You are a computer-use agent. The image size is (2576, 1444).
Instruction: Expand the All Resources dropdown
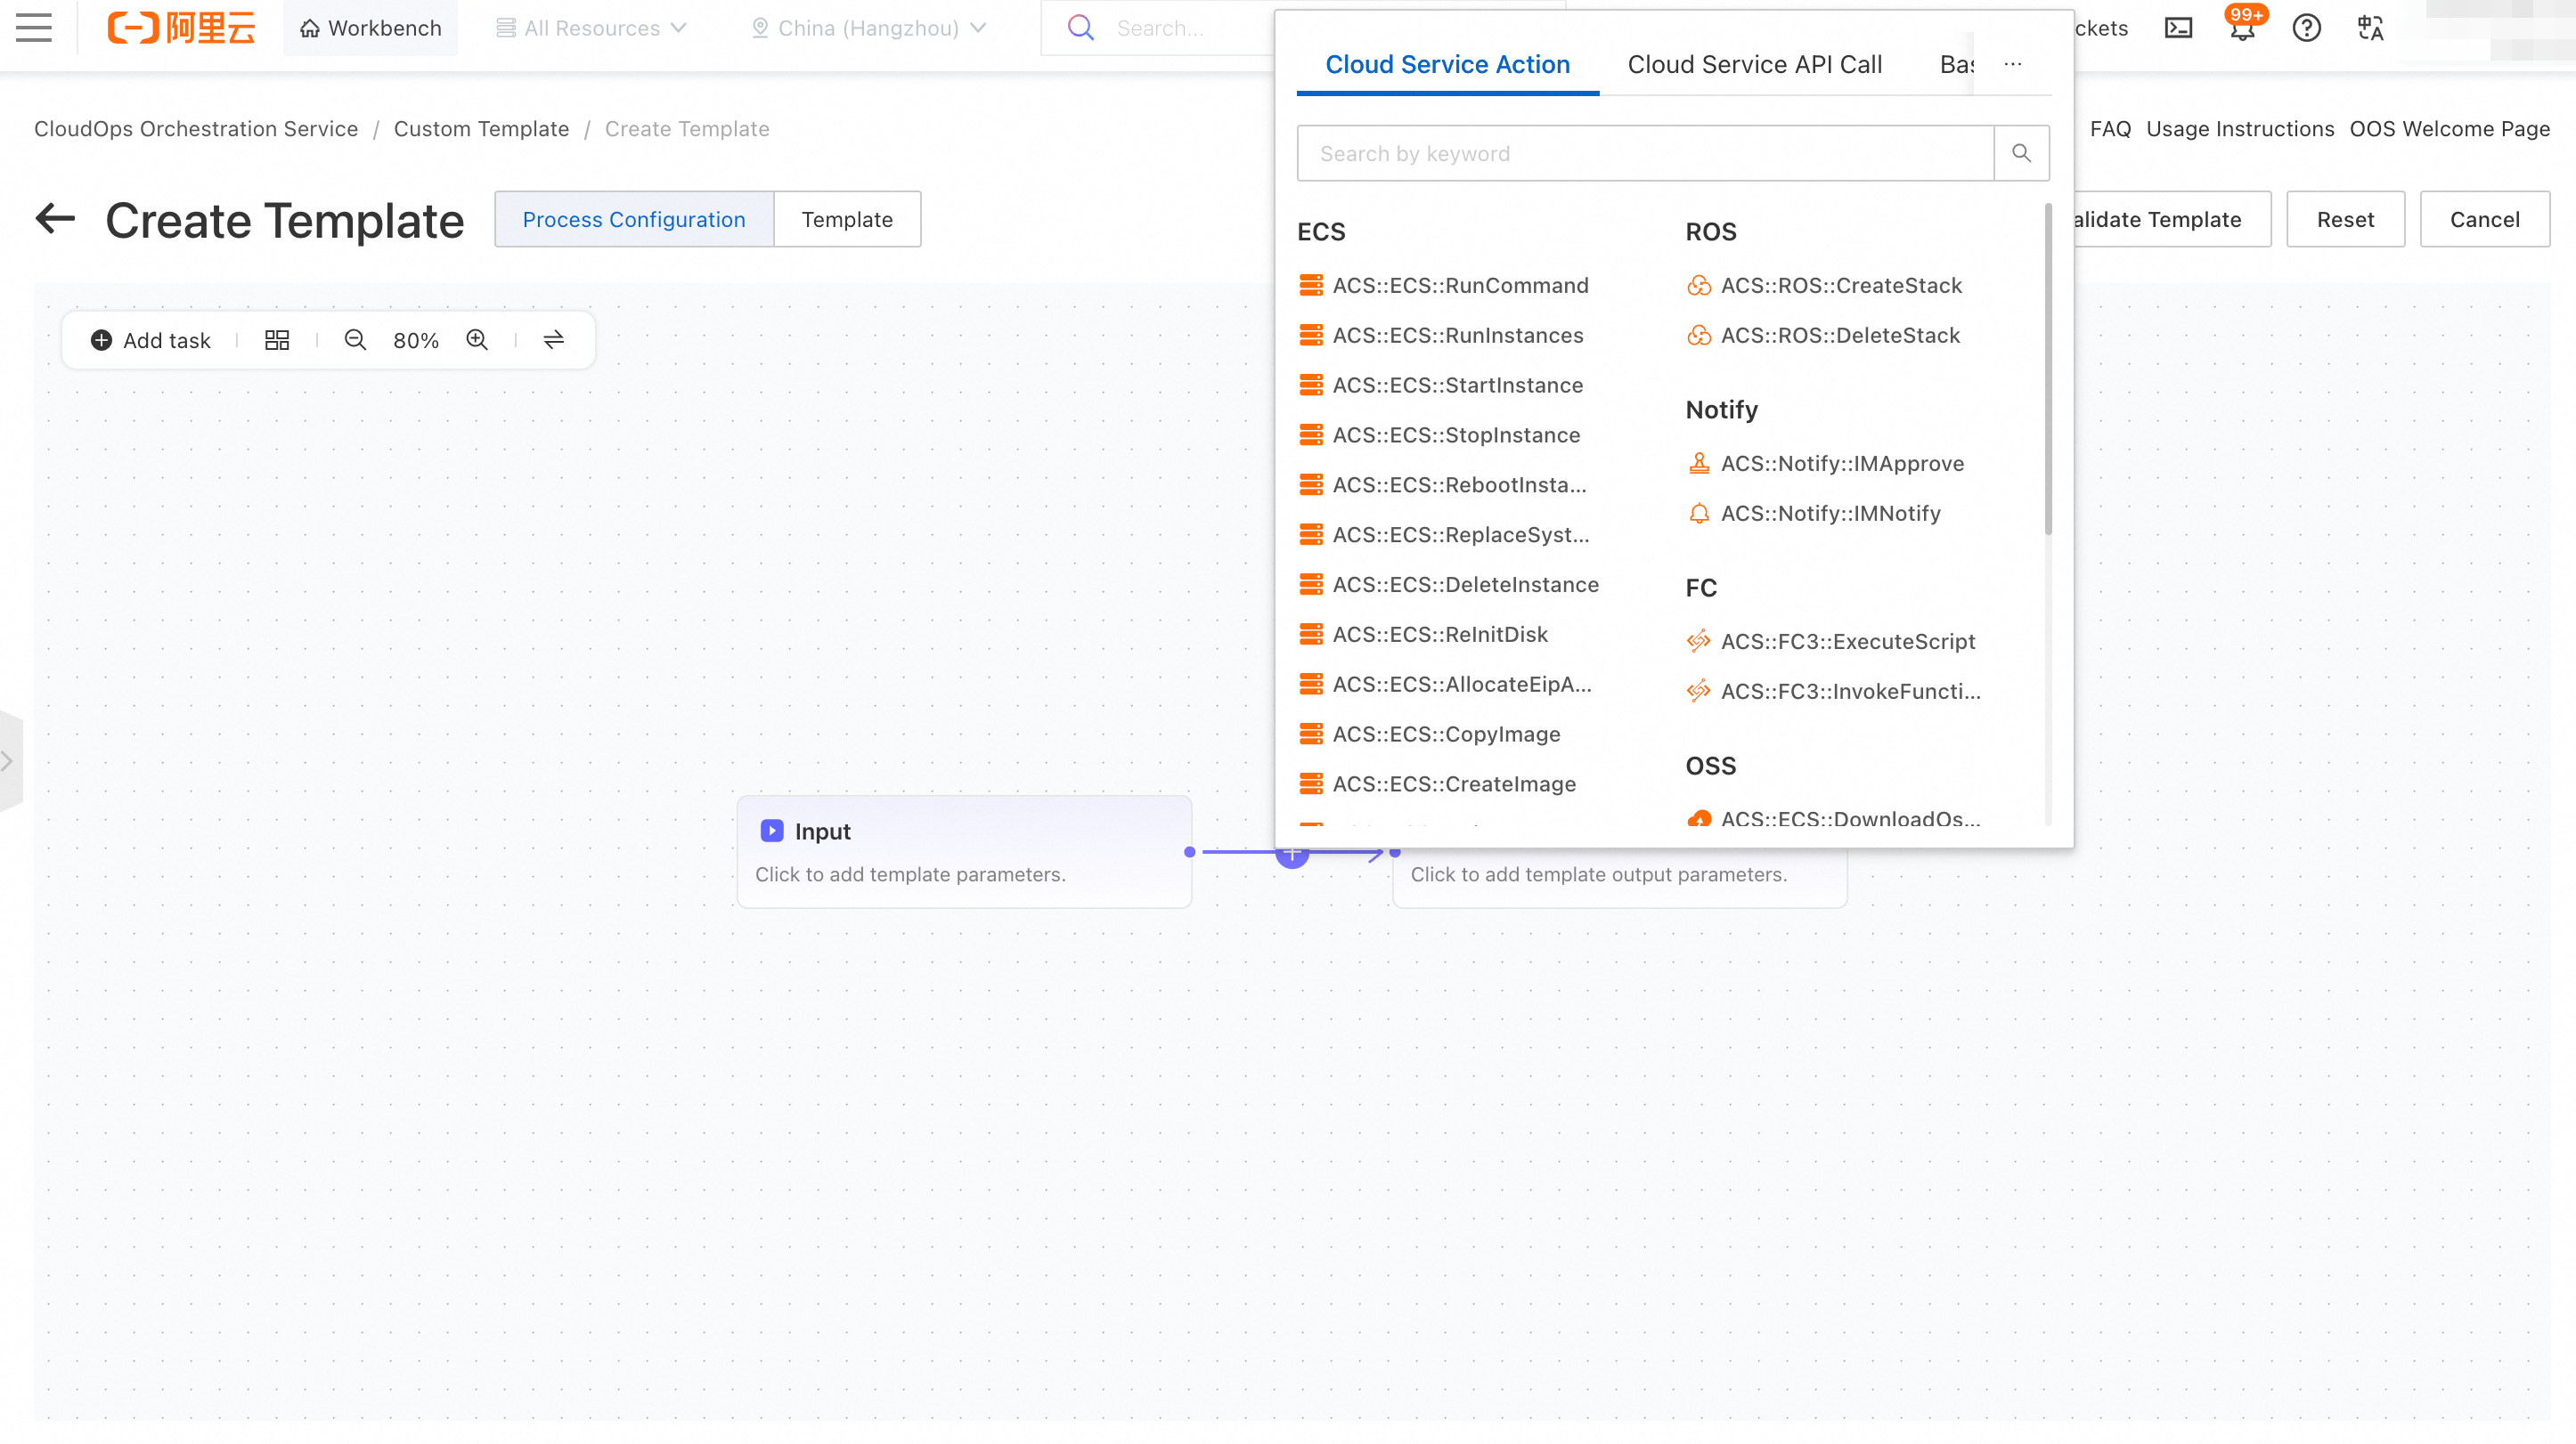pos(592,28)
